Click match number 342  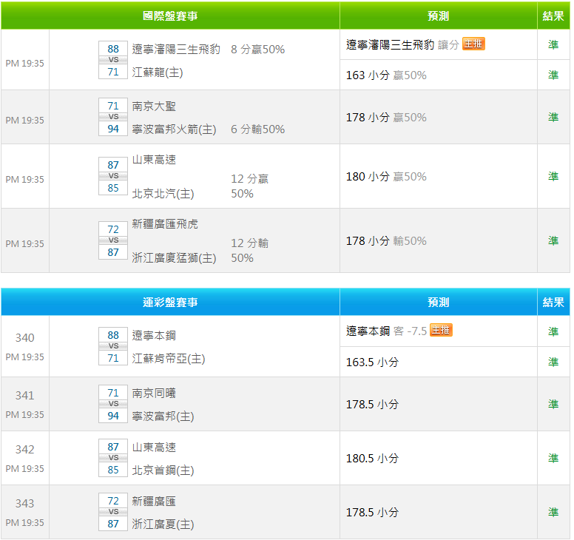25,450
